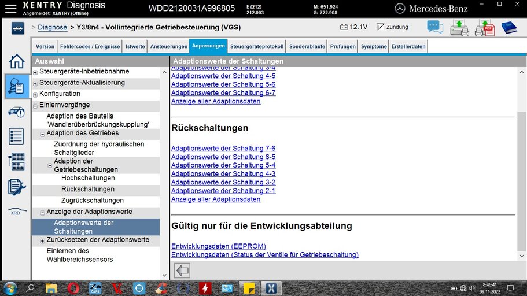This screenshot has width=527, height=296.
Task: Expand the Steuergeräte-Aktualisierung node
Action: tap(35, 83)
